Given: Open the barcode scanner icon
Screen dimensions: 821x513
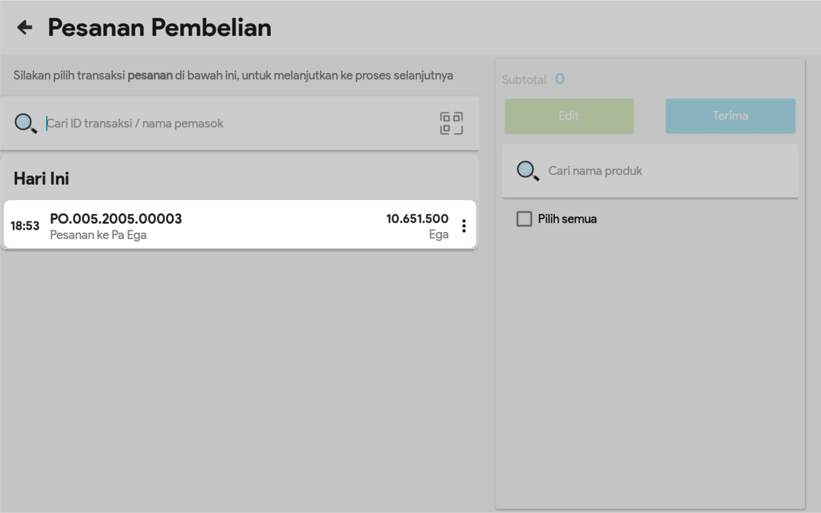Looking at the screenshot, I should (451, 123).
